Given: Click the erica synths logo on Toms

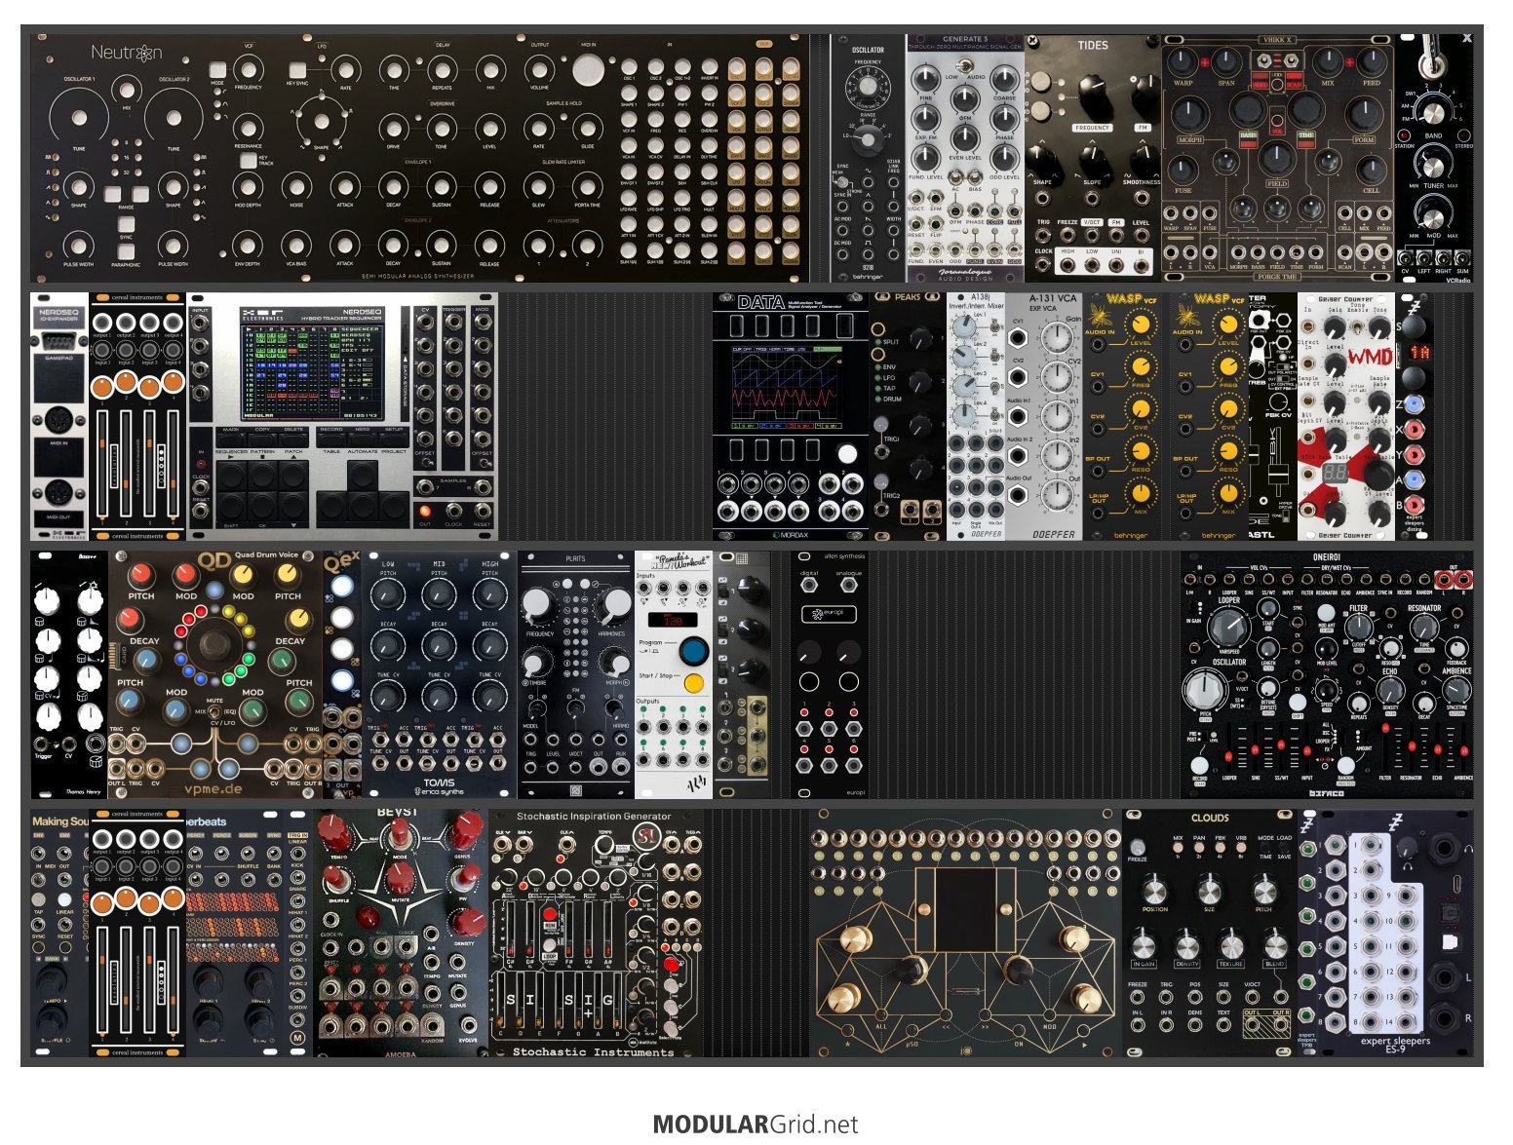Looking at the screenshot, I should pos(439,789).
